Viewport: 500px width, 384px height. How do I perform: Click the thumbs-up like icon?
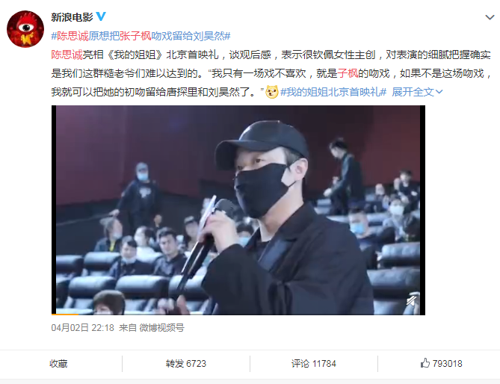click(425, 363)
